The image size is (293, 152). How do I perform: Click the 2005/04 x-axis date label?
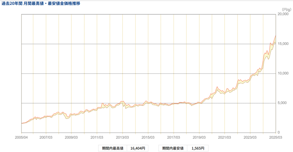tap(21, 137)
